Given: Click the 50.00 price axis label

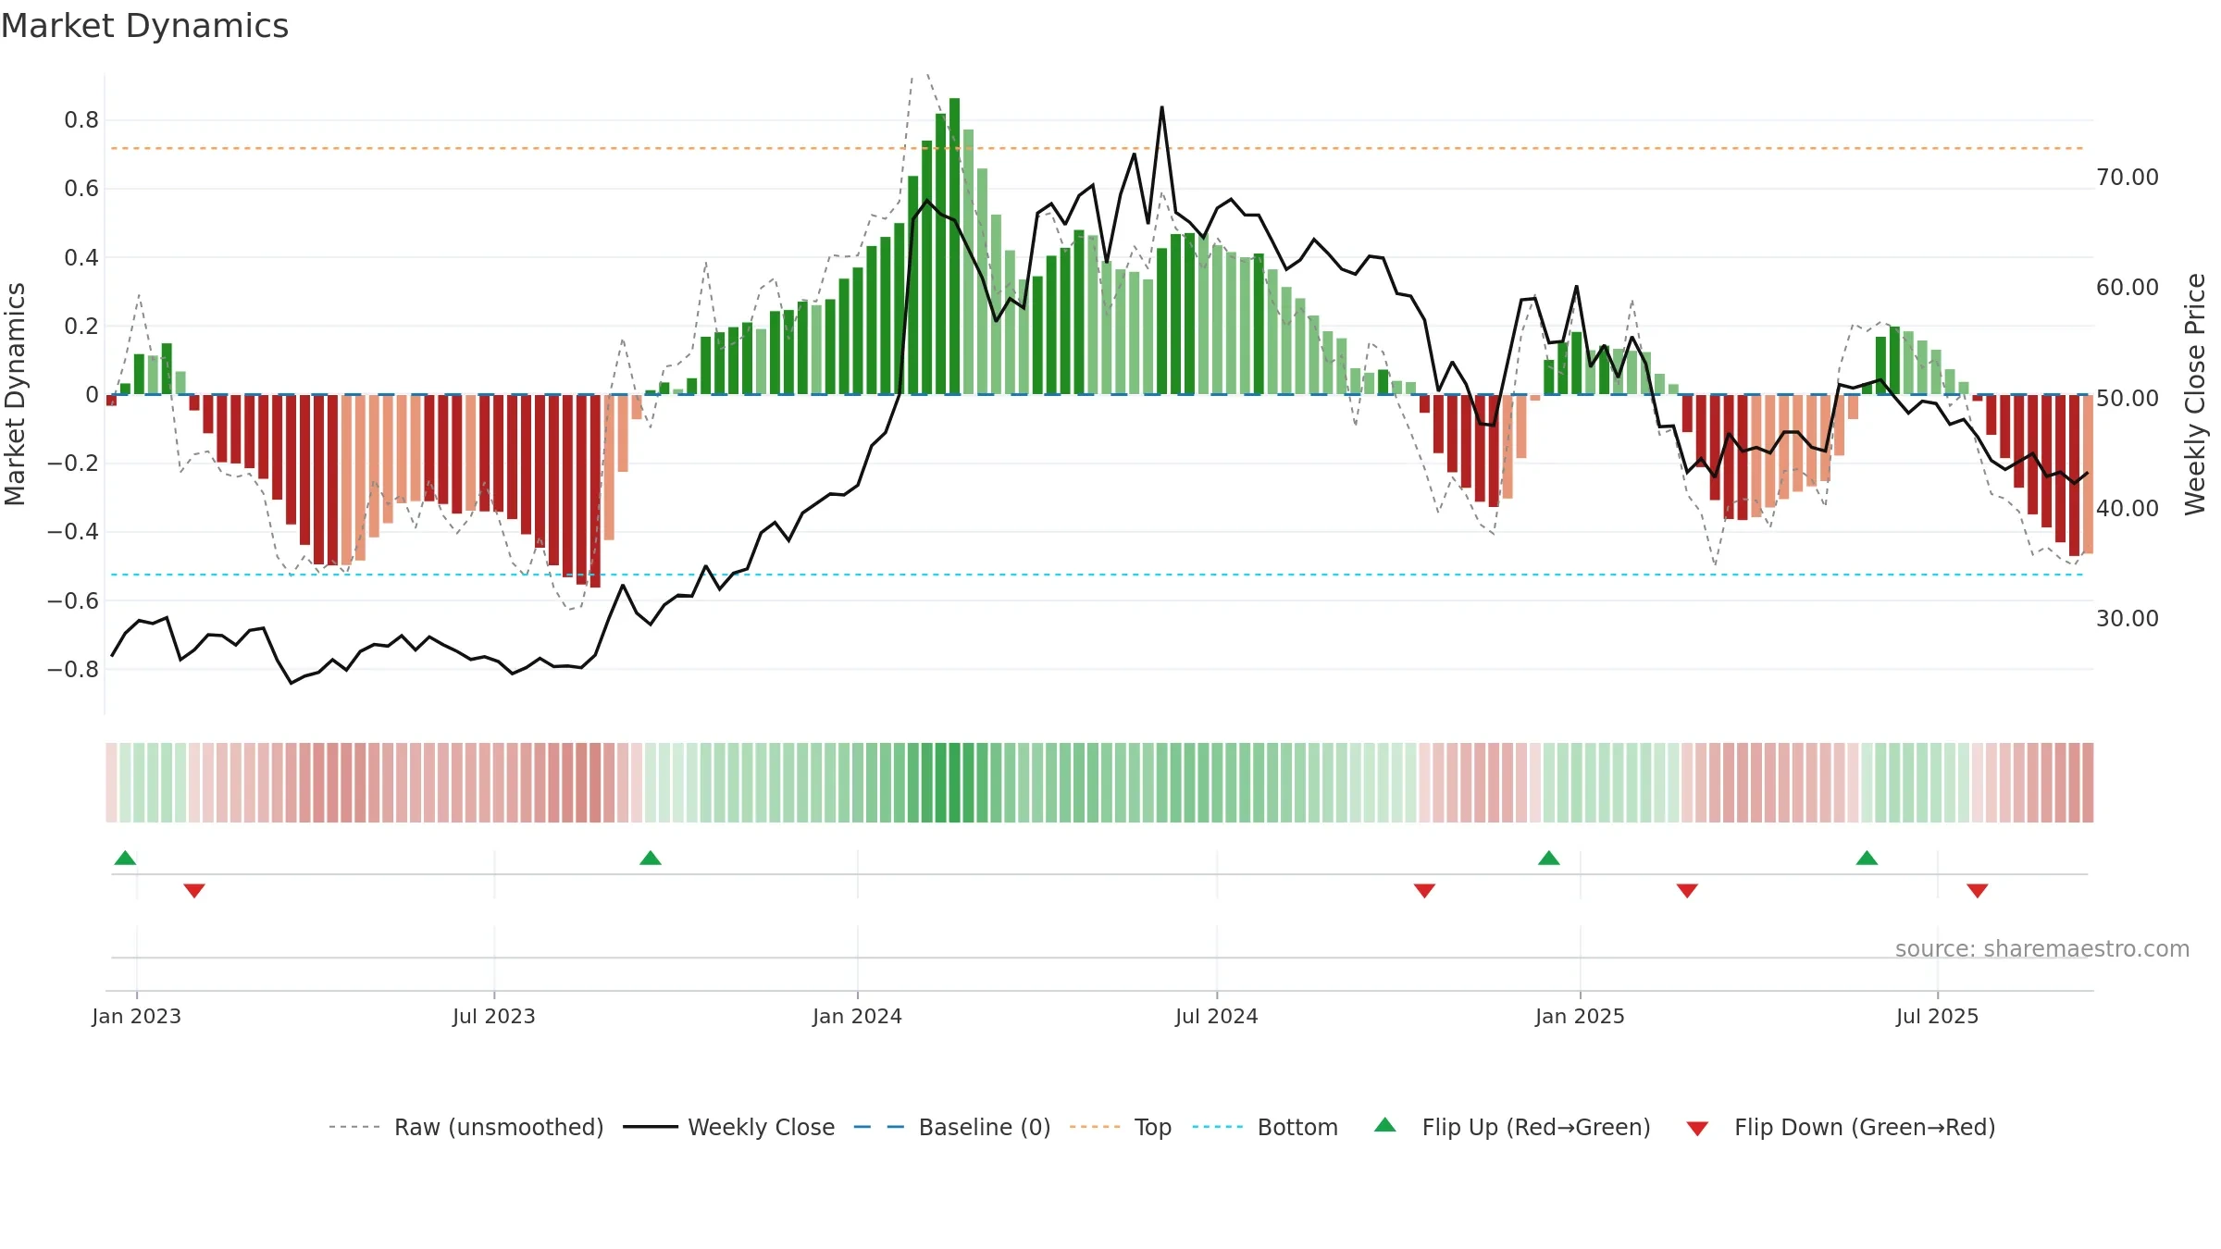Looking at the screenshot, I should 2127,398.
